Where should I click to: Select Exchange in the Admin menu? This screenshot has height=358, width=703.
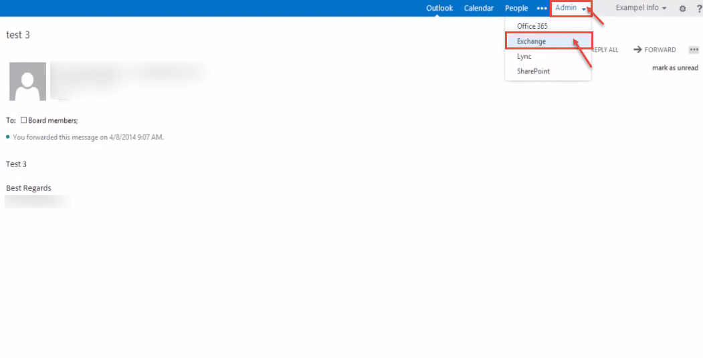pos(548,41)
